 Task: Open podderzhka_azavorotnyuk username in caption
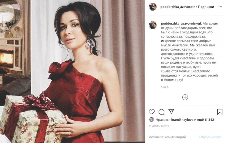coord(181,24)
